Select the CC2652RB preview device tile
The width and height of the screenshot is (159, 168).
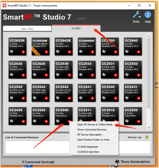coord(41,46)
